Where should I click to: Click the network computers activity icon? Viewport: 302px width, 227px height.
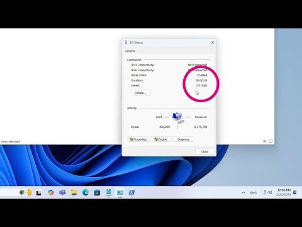(x=178, y=118)
